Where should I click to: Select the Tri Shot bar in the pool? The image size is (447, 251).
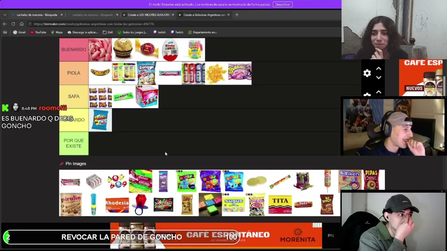327,205
